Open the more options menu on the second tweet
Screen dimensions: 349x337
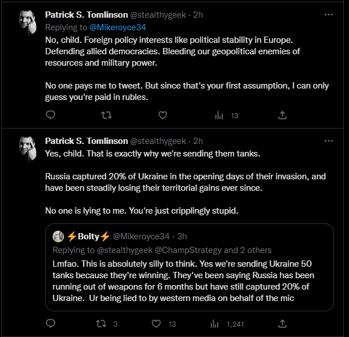coord(328,141)
